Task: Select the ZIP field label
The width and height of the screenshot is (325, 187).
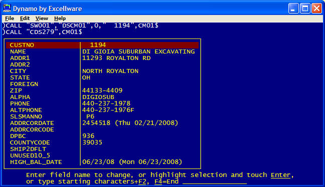Action: coord(16,90)
